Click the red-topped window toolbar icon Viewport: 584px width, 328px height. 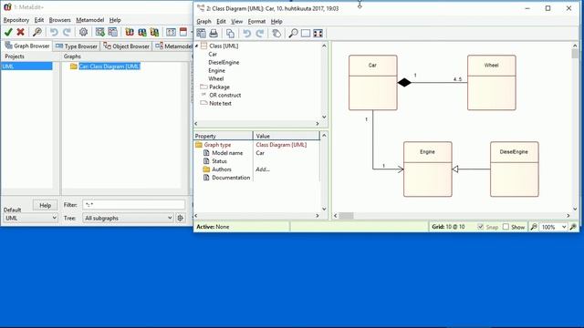183,33
